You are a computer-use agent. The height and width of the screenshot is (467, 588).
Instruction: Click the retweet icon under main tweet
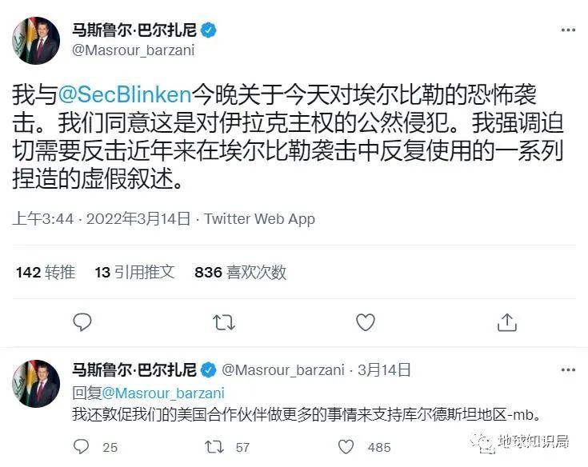pos(224,321)
